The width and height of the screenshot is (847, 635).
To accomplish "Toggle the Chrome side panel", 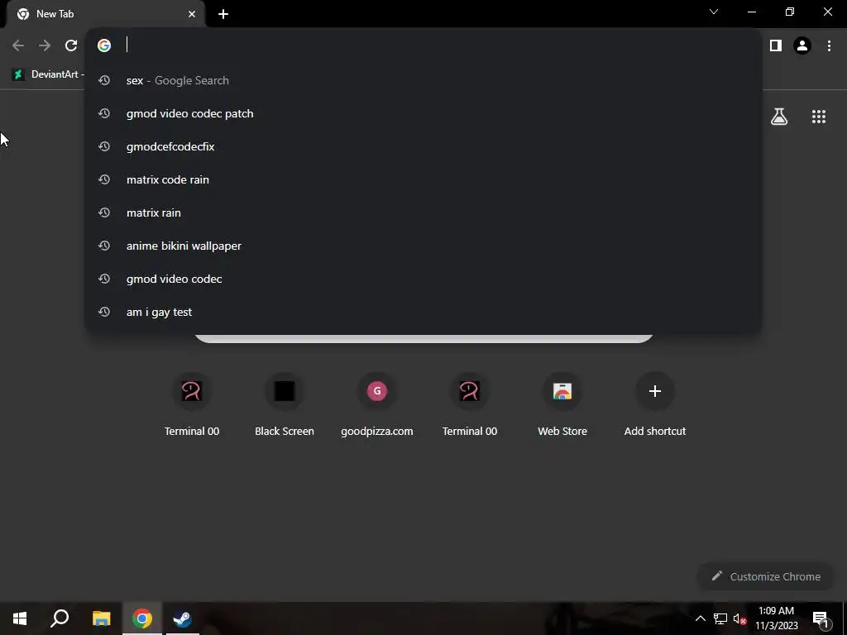I will coord(776,45).
